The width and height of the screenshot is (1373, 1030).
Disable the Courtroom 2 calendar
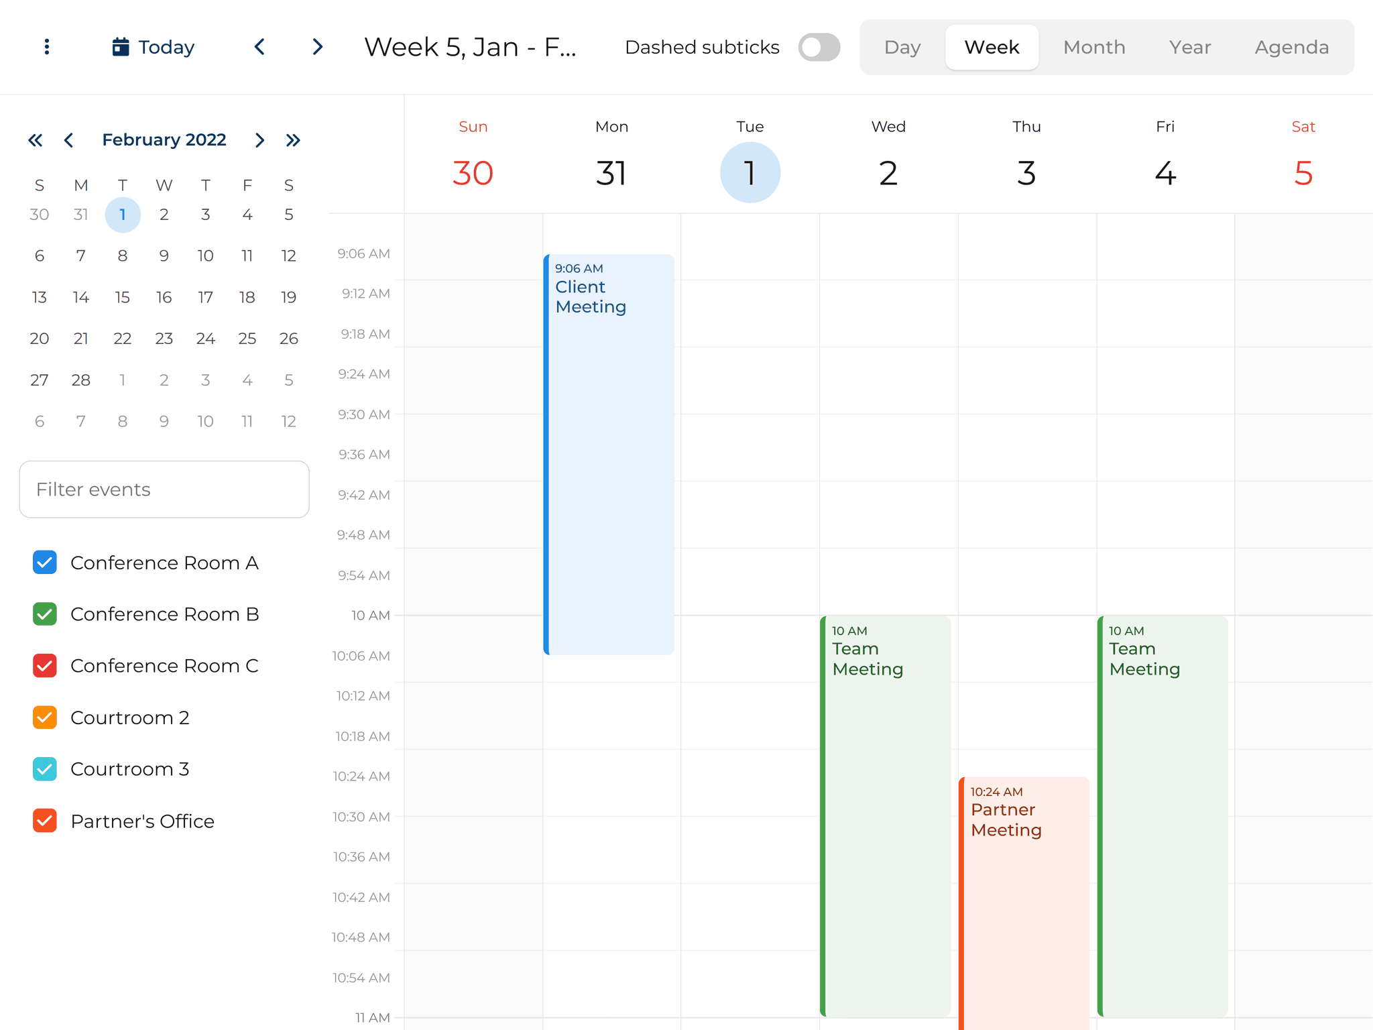click(44, 718)
